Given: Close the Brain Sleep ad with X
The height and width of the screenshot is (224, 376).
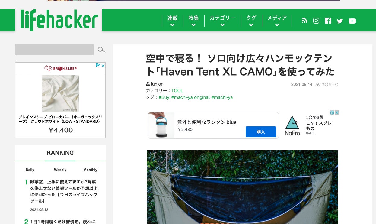Looking at the screenshot, I should [103, 65].
